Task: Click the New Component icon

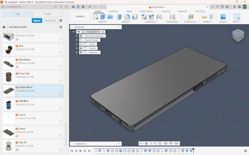Action: coord(151,17)
